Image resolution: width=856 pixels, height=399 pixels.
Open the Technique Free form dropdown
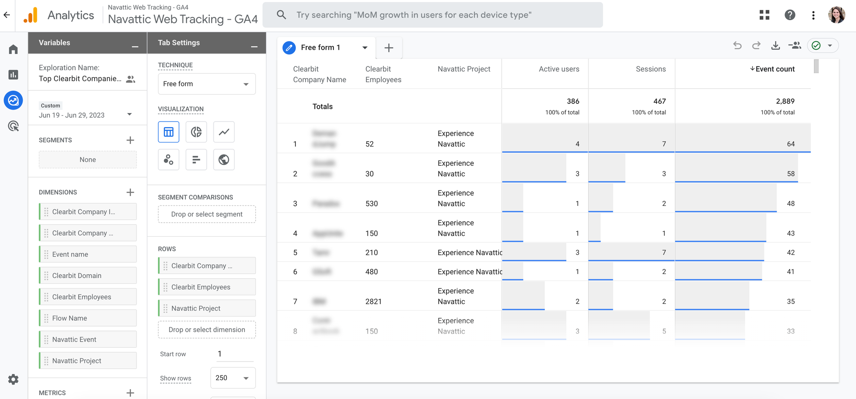click(207, 84)
